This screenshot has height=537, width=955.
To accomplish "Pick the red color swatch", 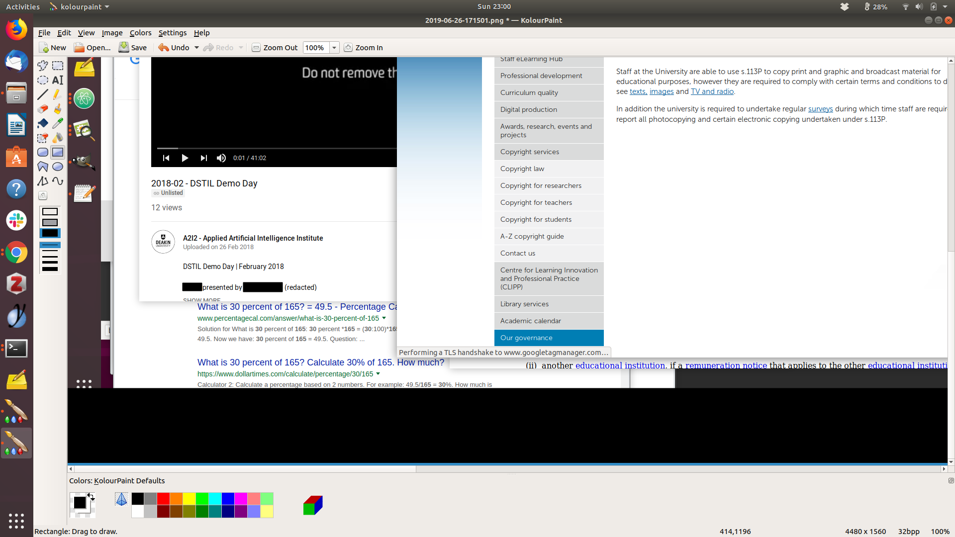I will click(x=163, y=499).
